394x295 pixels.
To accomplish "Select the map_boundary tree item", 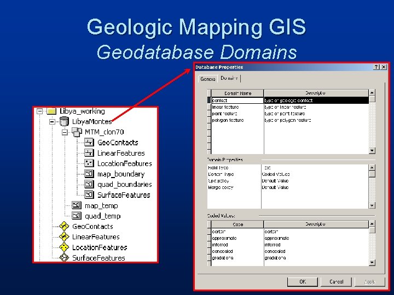I will click(121, 174).
